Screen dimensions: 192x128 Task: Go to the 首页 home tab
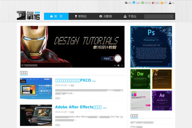tap(56, 16)
